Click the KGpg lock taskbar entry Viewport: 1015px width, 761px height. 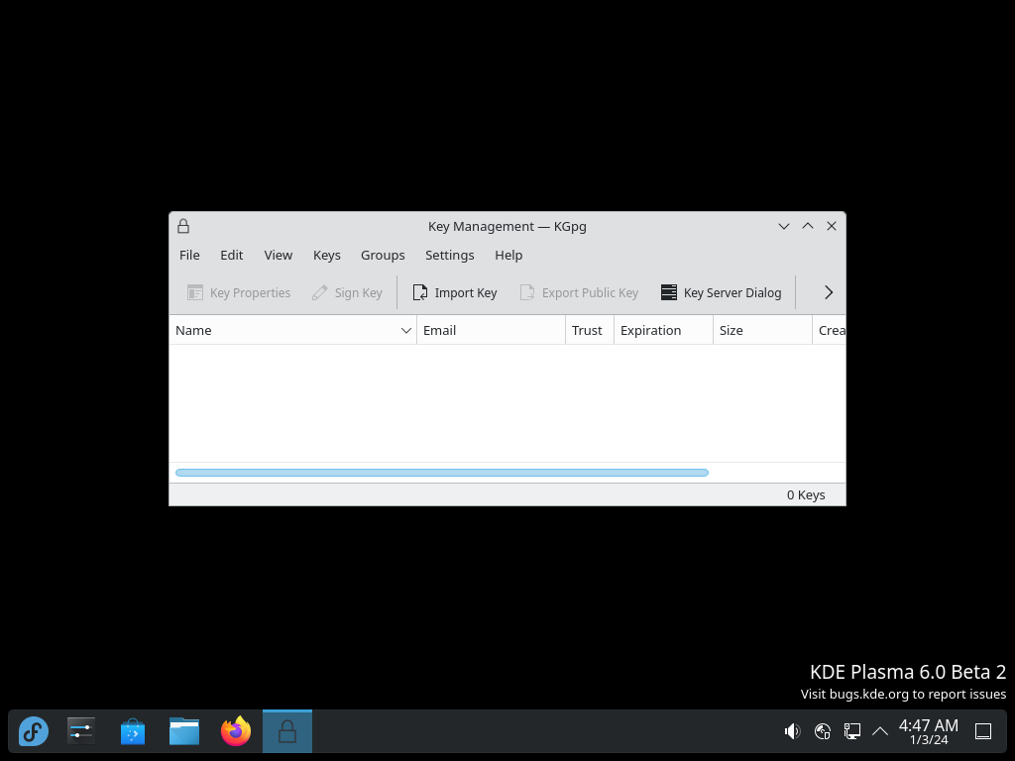(287, 731)
